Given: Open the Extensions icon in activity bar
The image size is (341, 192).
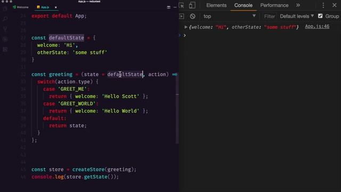Looking at the screenshot, I should coord(5,50).
